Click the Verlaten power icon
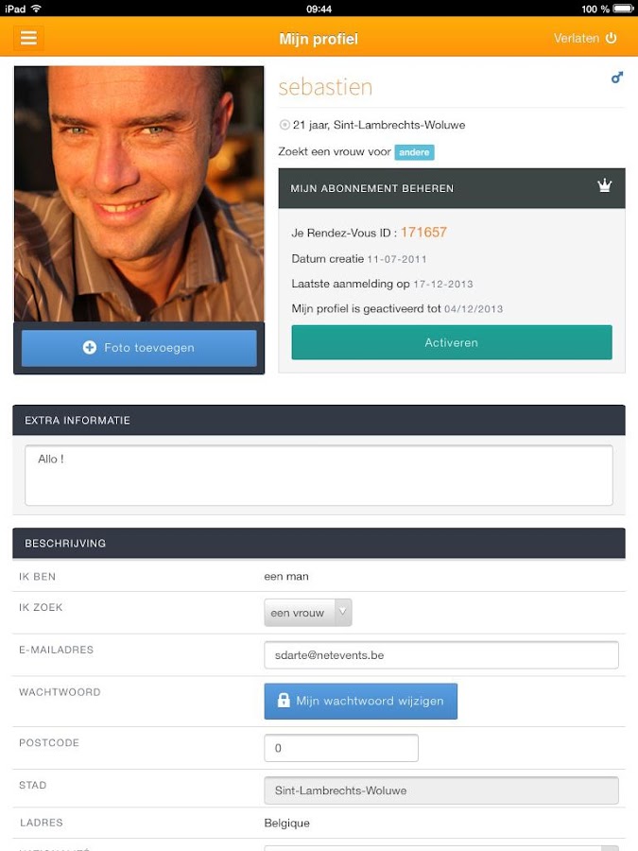This screenshot has width=638, height=851. pos(611,38)
